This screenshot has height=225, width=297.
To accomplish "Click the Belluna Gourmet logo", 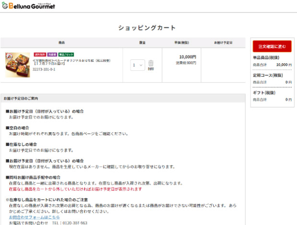I will pos(28,6).
